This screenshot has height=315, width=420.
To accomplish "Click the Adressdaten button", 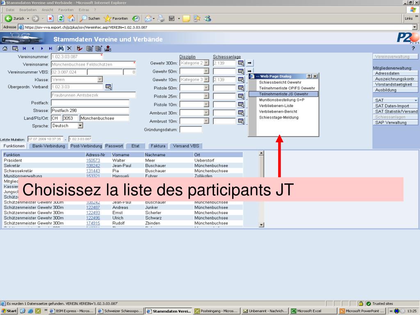I will [x=395, y=73].
